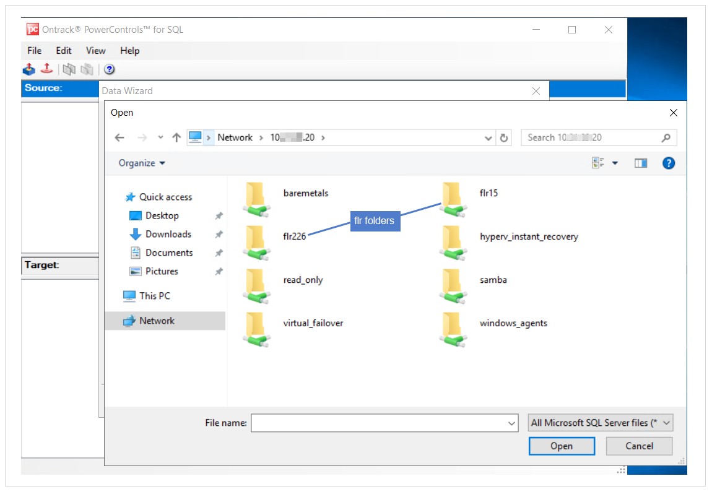Viewport: 725px width, 502px height.
Task: Open the Help menu
Action: [129, 51]
